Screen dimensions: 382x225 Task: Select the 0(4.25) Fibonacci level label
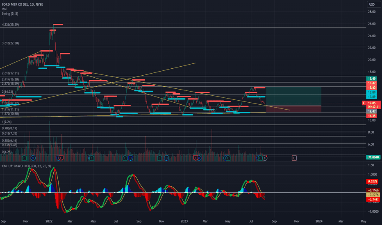pos(7,152)
